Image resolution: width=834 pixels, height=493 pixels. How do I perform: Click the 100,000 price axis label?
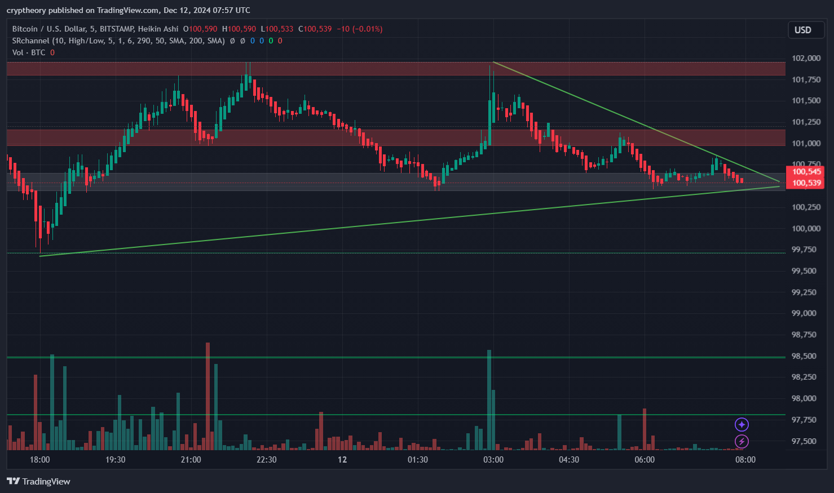tap(806, 228)
